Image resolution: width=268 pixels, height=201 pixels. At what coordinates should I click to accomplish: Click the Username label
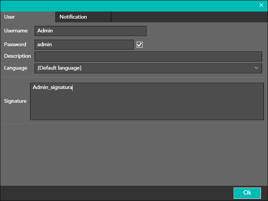tap(16, 31)
